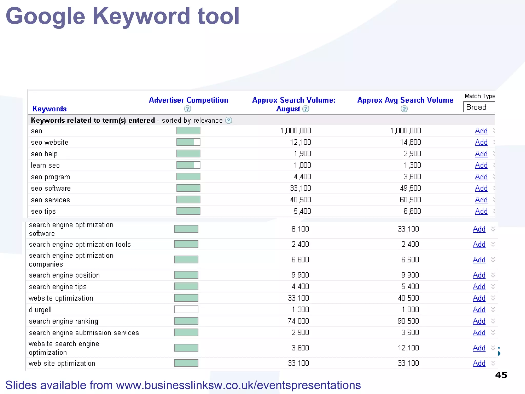Image resolution: width=525 pixels, height=394 pixels.
Task: Click help icon under Advertiser Competition
Action: click(x=187, y=109)
